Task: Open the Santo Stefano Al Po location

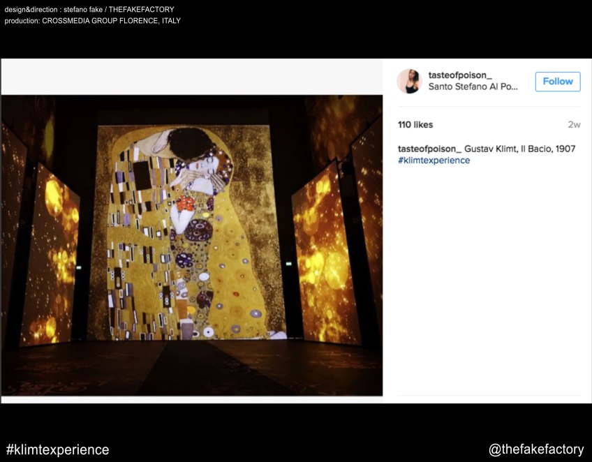Action: [x=473, y=87]
